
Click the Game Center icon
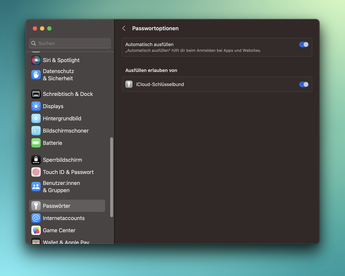pyautogui.click(x=36, y=230)
